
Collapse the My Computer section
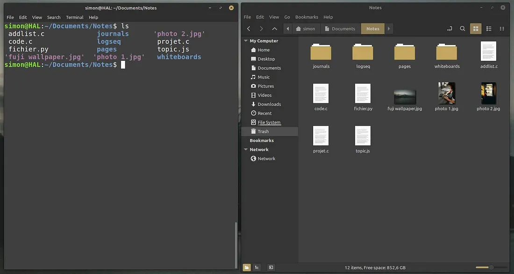point(245,41)
